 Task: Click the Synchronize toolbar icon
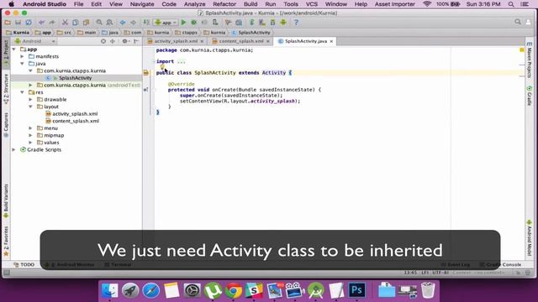29,23
